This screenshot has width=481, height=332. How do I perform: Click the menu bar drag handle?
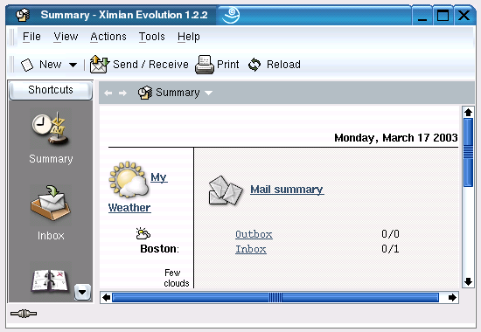[x=11, y=37]
